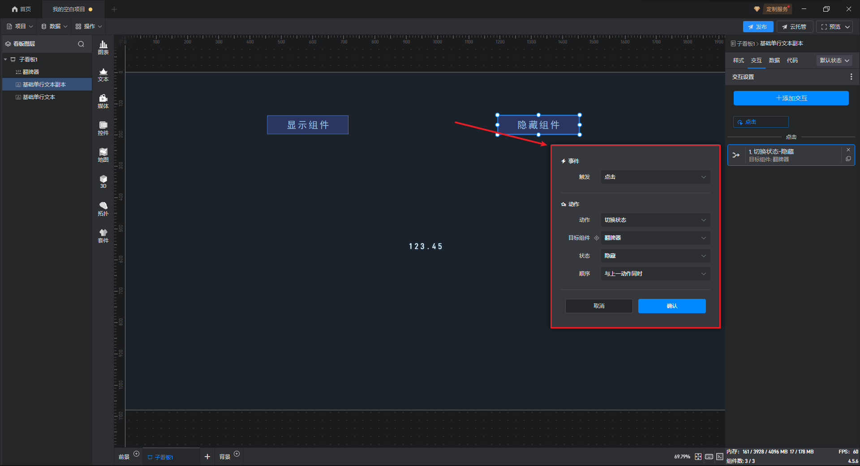Delete the 切换状态-隐藏 interaction item
860x466 pixels.
pyautogui.click(x=848, y=150)
